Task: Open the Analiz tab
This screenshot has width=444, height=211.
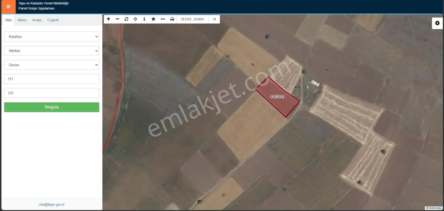Action: [x=37, y=20]
